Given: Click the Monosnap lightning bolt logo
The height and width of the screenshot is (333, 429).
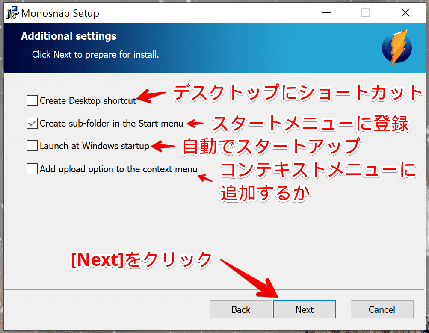Looking at the screenshot, I should [397, 47].
